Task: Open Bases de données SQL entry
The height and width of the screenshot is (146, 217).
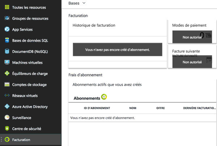Action: pyautogui.click(x=30, y=40)
